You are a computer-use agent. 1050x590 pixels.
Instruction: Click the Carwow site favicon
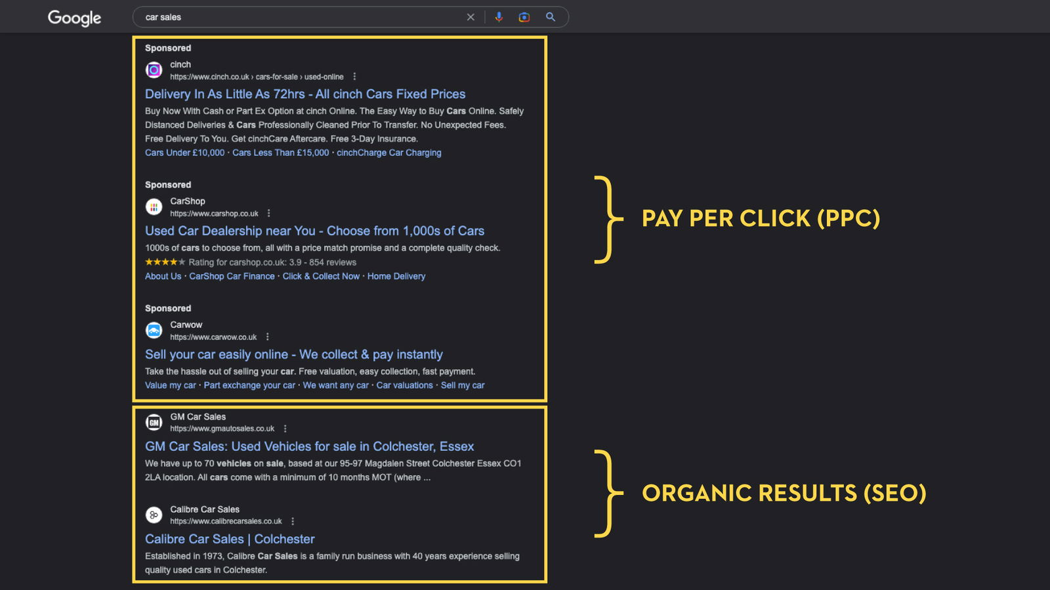click(x=154, y=330)
